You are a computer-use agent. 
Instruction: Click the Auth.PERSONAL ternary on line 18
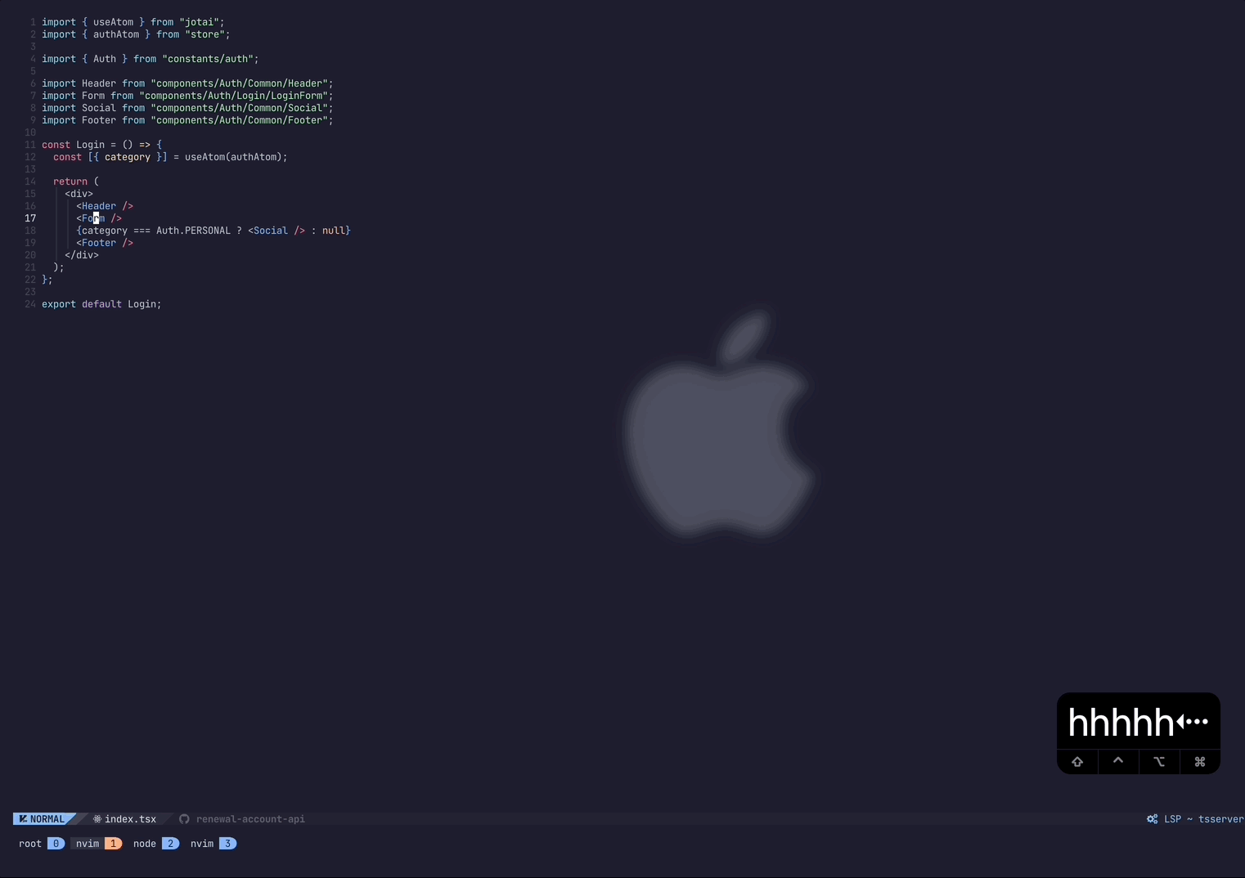193,231
